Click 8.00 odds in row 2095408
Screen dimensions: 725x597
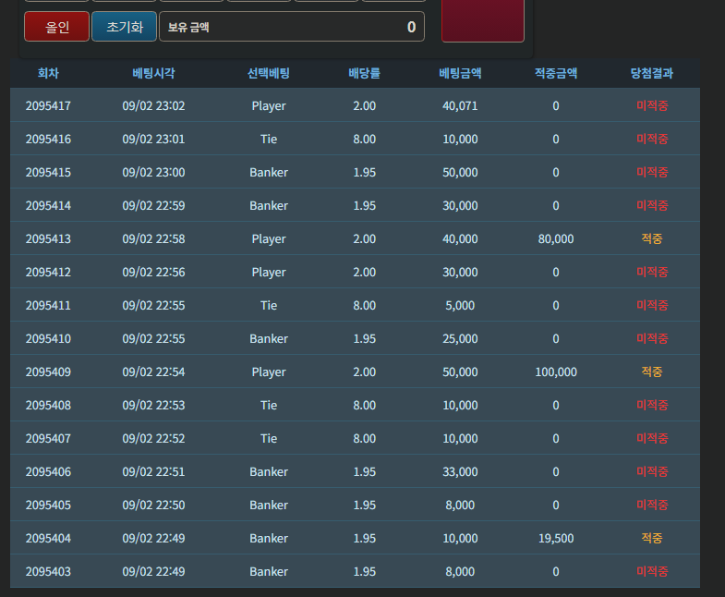click(x=365, y=406)
